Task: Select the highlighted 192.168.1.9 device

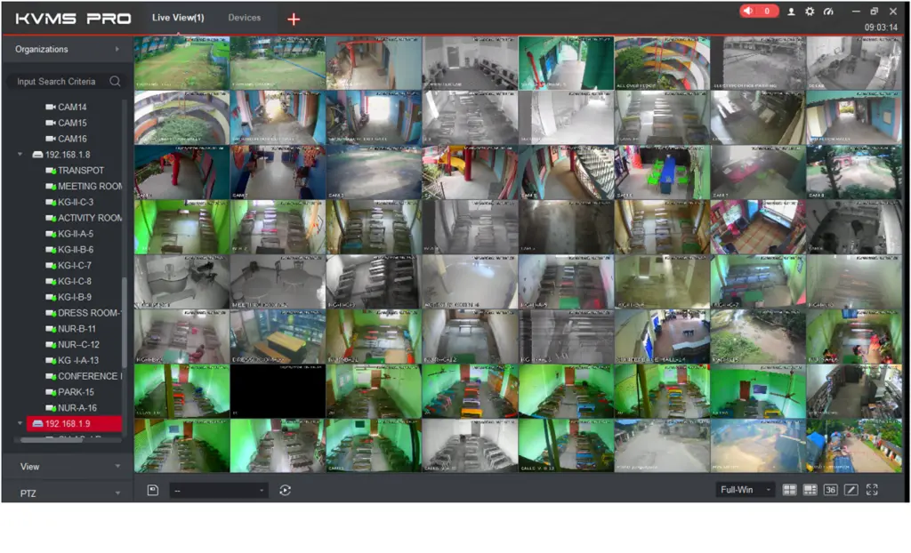Action: point(74,423)
